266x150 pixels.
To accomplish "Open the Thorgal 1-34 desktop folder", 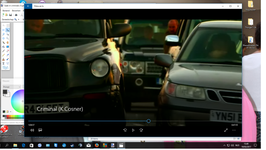I will coord(251,23).
